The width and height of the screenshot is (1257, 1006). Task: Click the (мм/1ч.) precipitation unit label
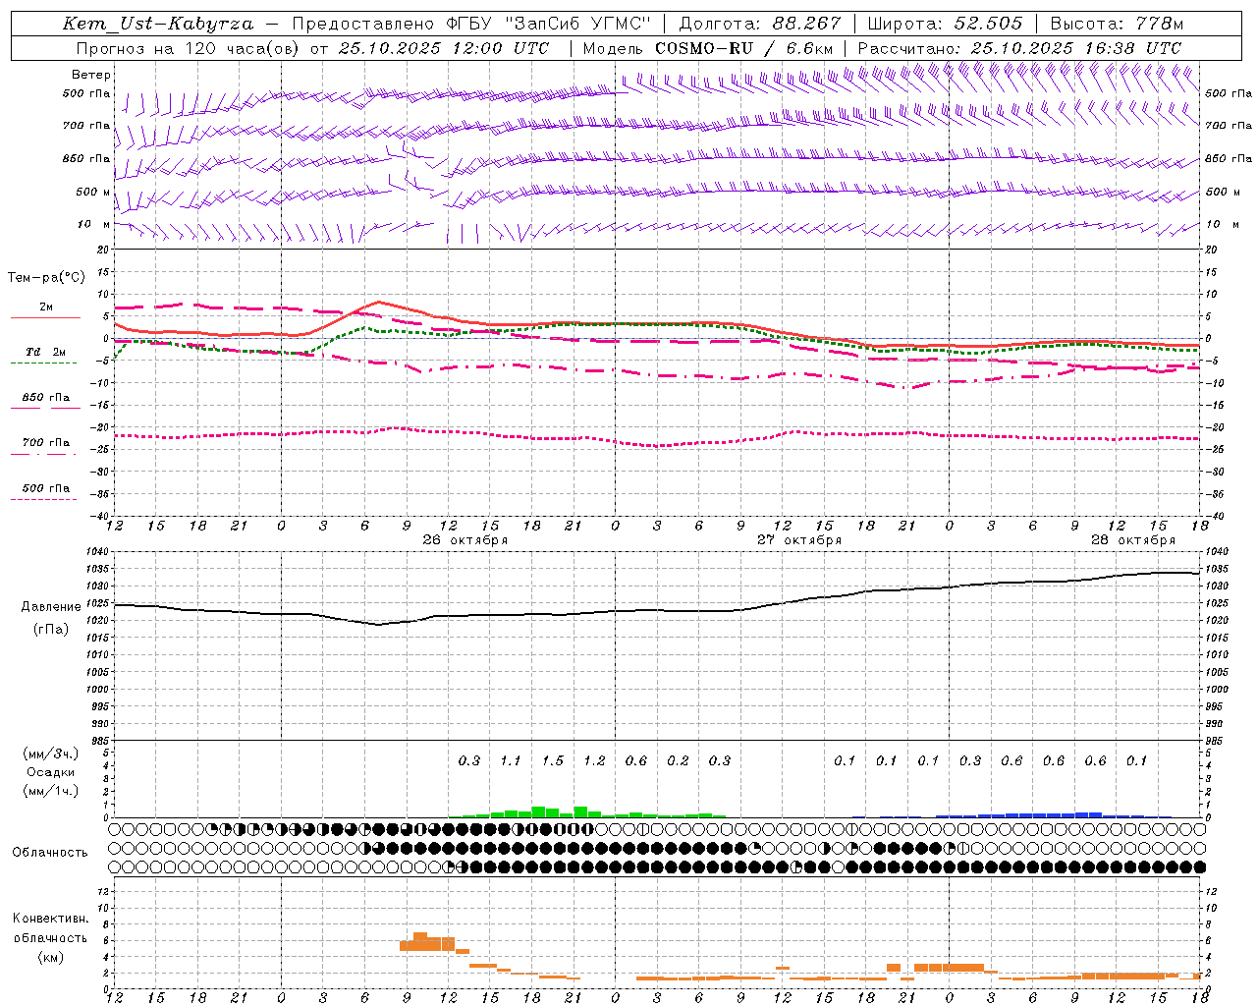point(51,792)
